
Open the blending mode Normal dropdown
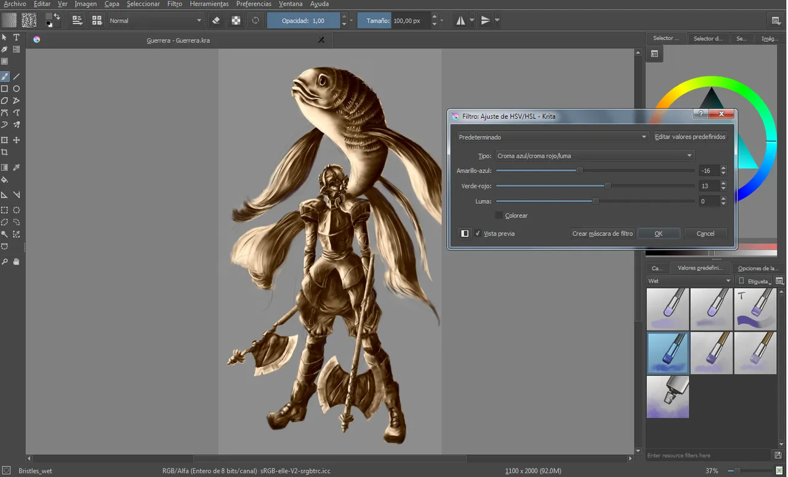coord(155,20)
